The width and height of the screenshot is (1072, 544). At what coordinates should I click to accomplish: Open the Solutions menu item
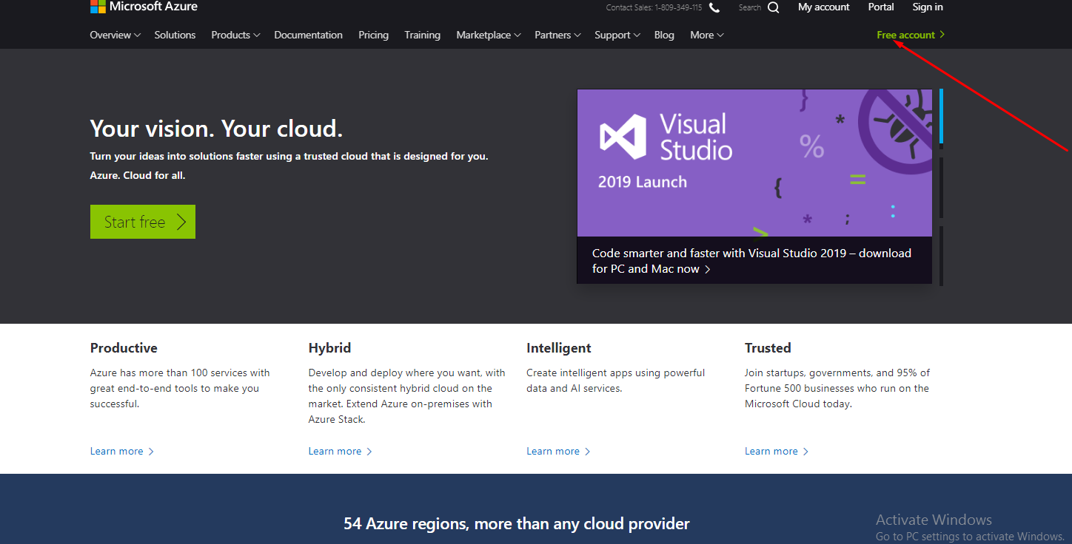[x=175, y=35]
